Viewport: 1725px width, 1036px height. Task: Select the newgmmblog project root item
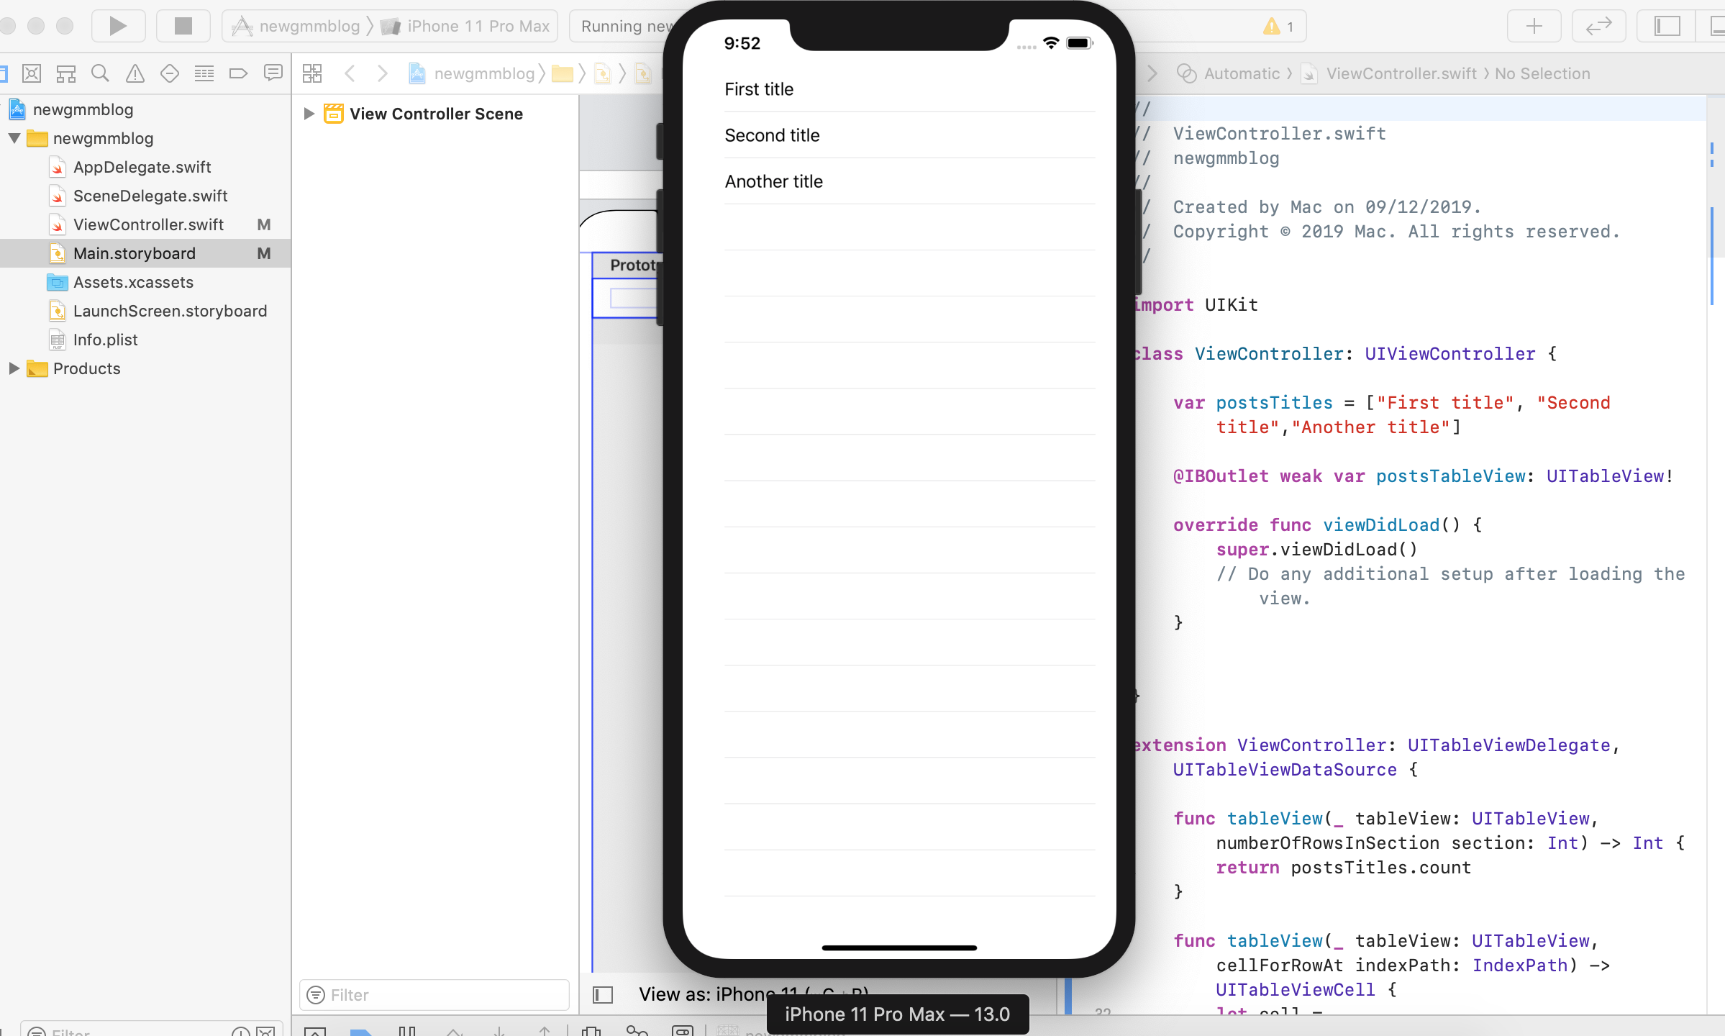[83, 109]
